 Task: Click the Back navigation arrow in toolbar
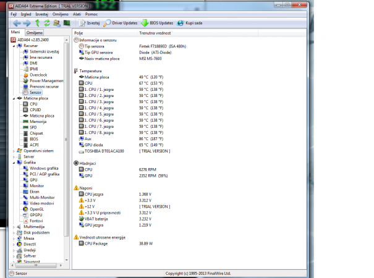coord(17,23)
